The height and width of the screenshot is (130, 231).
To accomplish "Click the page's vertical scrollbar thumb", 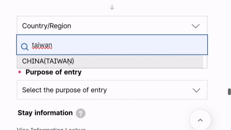I will 229,92.
